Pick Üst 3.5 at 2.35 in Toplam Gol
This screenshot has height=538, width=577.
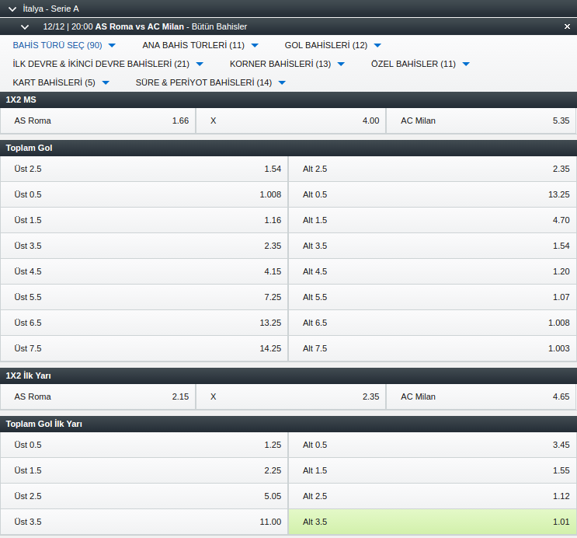pyautogui.click(x=144, y=246)
